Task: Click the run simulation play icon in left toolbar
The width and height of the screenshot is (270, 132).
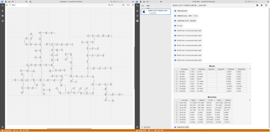Action: (x=31, y=1)
